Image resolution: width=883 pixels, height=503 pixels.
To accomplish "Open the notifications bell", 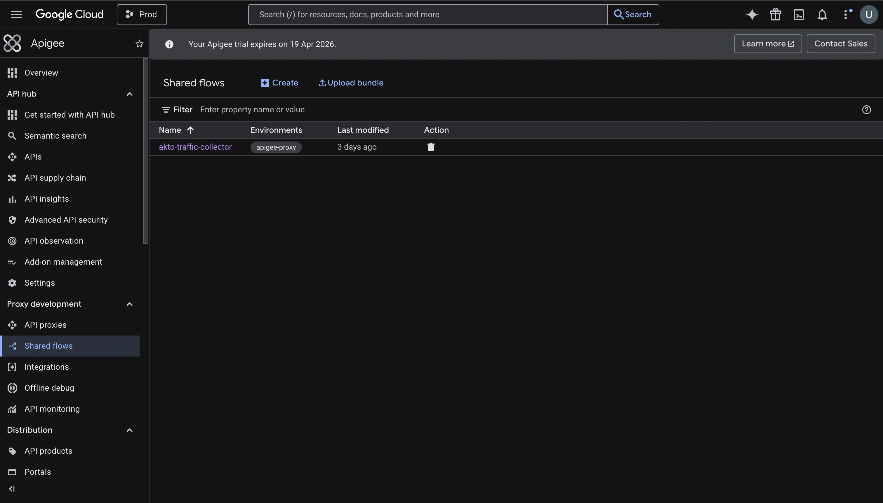I will (822, 15).
